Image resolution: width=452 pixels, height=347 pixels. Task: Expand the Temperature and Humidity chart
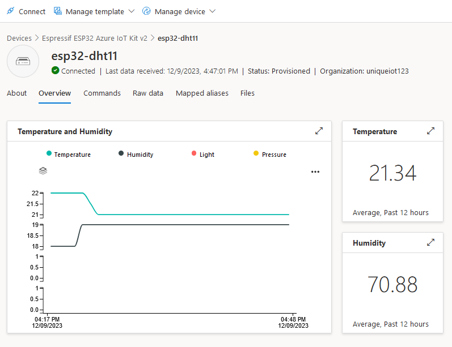[x=319, y=131]
